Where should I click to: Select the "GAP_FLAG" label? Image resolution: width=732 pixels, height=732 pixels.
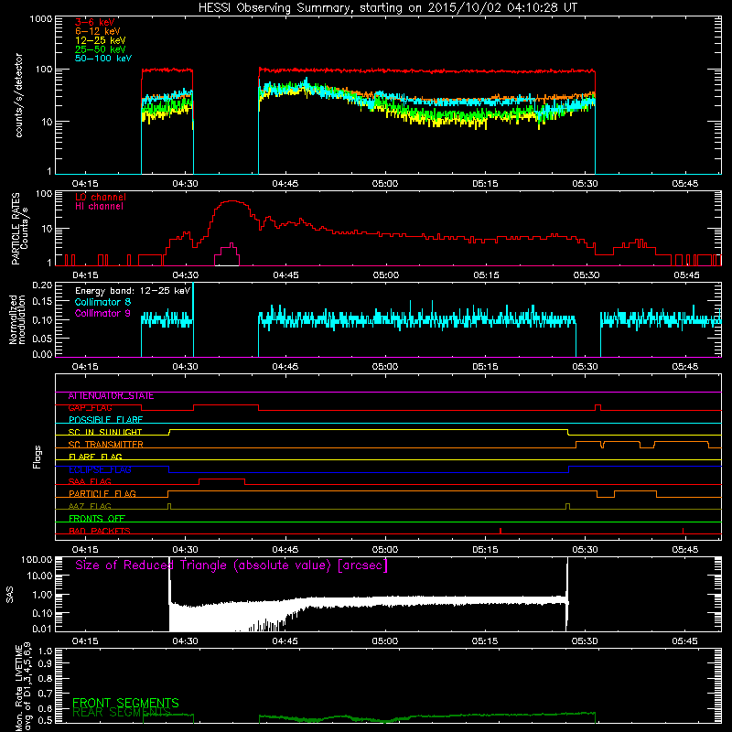[90, 408]
